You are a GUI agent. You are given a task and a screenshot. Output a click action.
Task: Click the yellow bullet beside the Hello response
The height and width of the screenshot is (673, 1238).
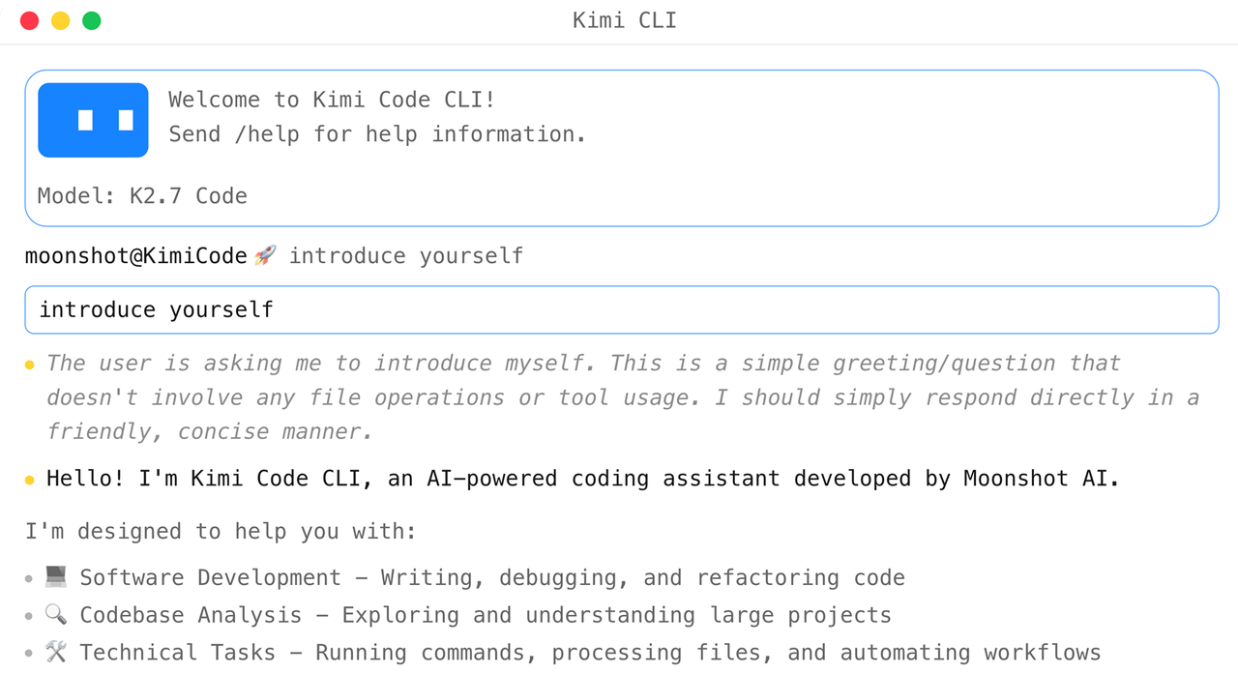click(x=29, y=480)
